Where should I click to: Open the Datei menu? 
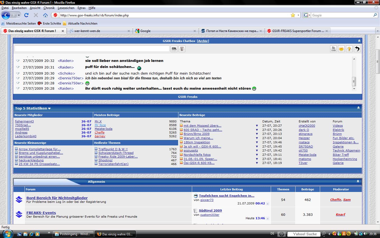coord(5,8)
